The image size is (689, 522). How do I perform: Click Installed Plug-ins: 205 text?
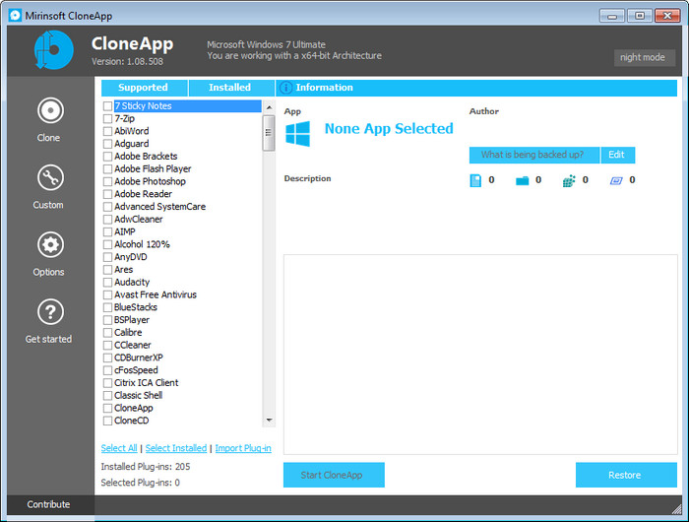(146, 467)
